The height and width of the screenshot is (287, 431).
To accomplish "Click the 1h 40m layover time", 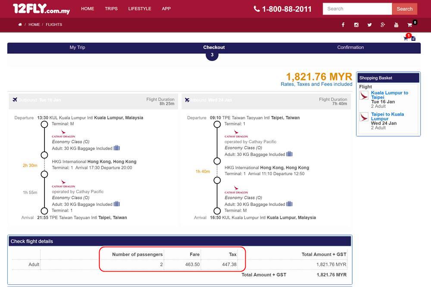I will coord(203,171).
